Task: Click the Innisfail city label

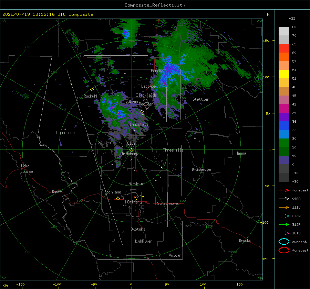Action: tap(139, 124)
